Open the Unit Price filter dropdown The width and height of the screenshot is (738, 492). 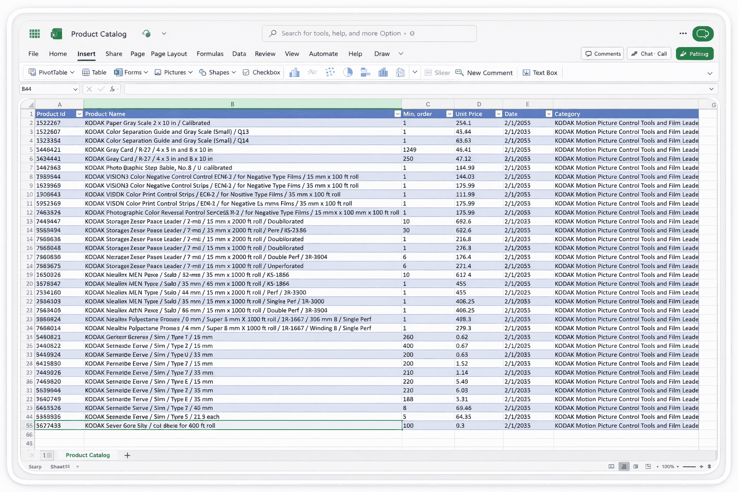pos(498,113)
